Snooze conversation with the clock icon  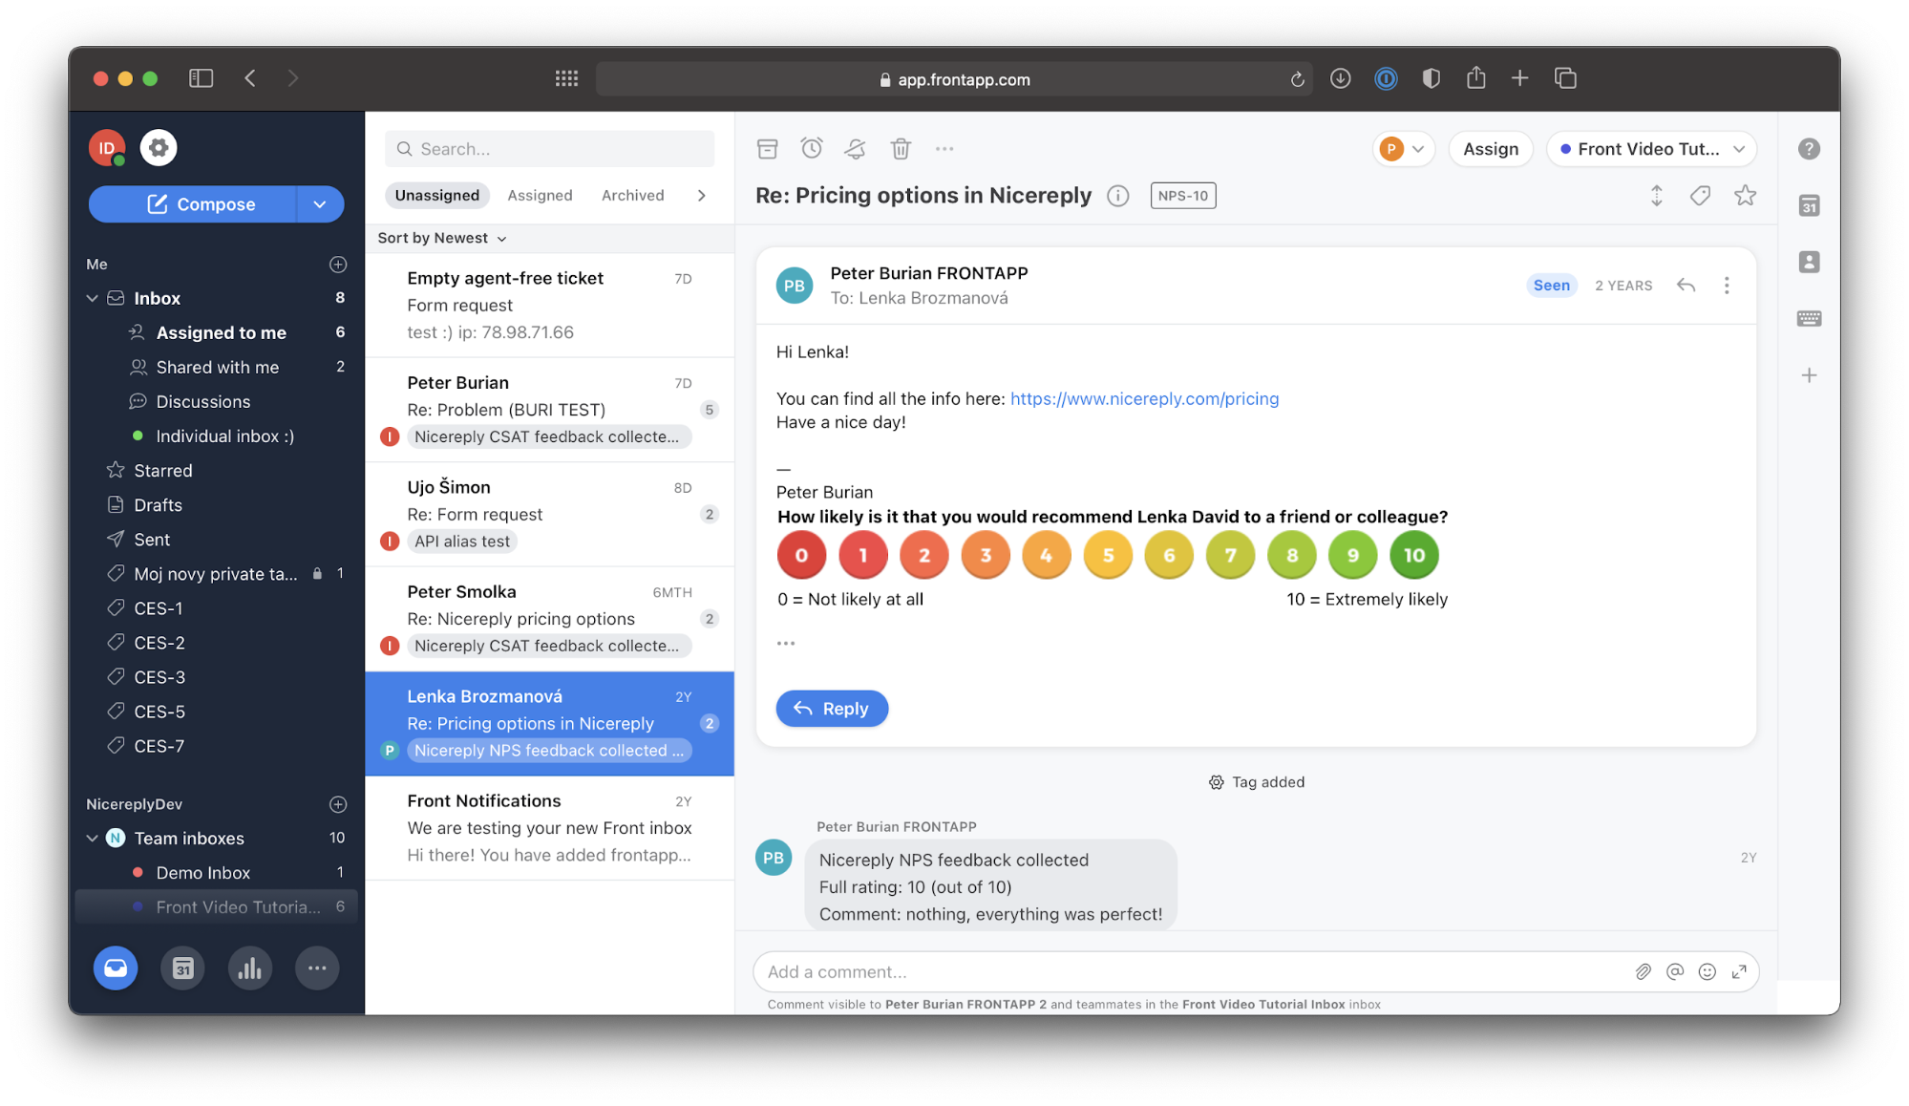(x=812, y=148)
